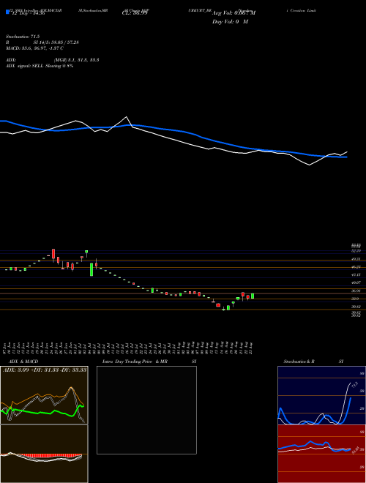Open the empty Intra Day Trading Price panel

click(x=146, y=410)
